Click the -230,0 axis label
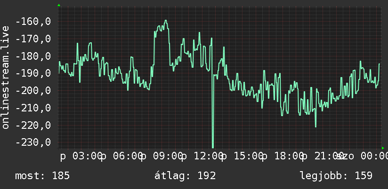The height and width of the screenshot is (189, 388). 33,142
